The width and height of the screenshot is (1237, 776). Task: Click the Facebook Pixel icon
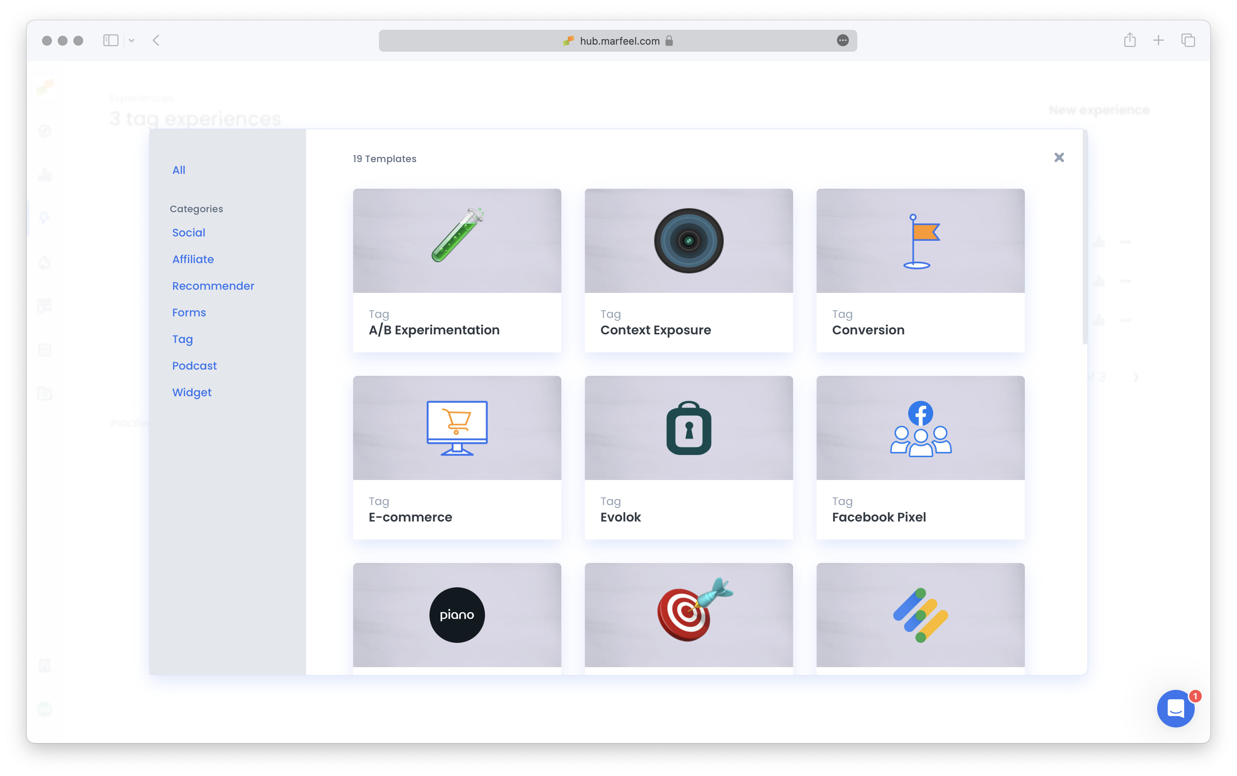tap(920, 428)
